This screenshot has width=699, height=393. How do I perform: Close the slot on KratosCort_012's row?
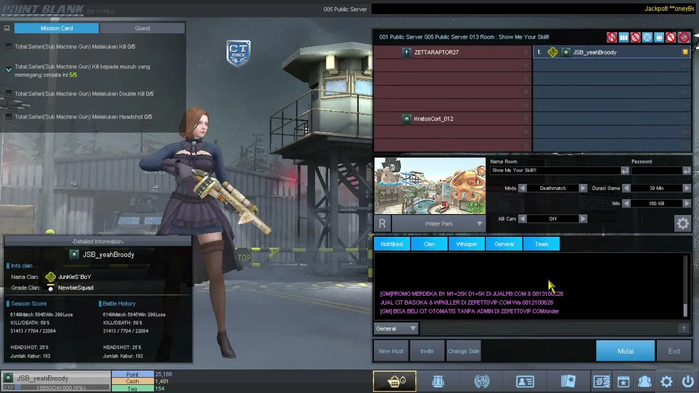(x=526, y=119)
